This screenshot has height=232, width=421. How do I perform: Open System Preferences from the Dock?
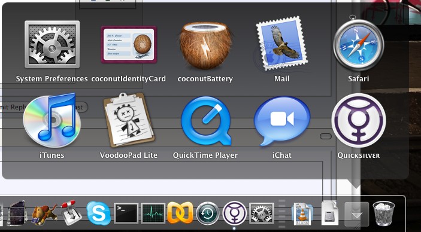coord(262,213)
